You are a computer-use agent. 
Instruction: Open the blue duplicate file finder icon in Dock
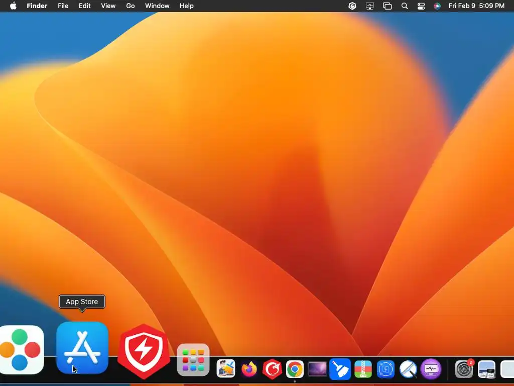click(386, 369)
